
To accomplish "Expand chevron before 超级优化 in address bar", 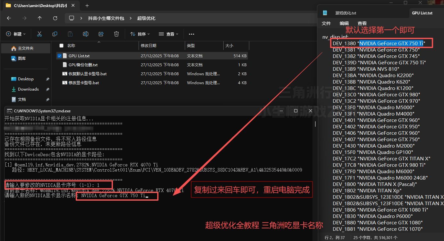I will pyautogui.click(x=131, y=18).
